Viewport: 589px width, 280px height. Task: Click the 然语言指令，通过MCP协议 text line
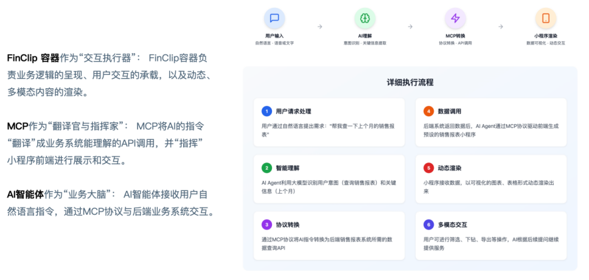pyautogui.click(x=111, y=212)
